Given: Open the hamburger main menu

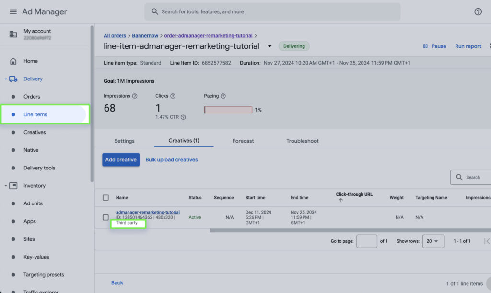Looking at the screenshot, I should [x=13, y=11].
